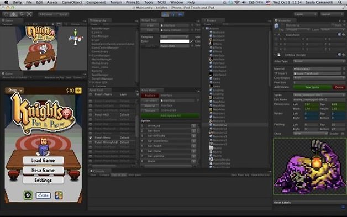Toggle Local coordinate space button
The width and height of the screenshot is (347, 217).
(x=62, y=14)
